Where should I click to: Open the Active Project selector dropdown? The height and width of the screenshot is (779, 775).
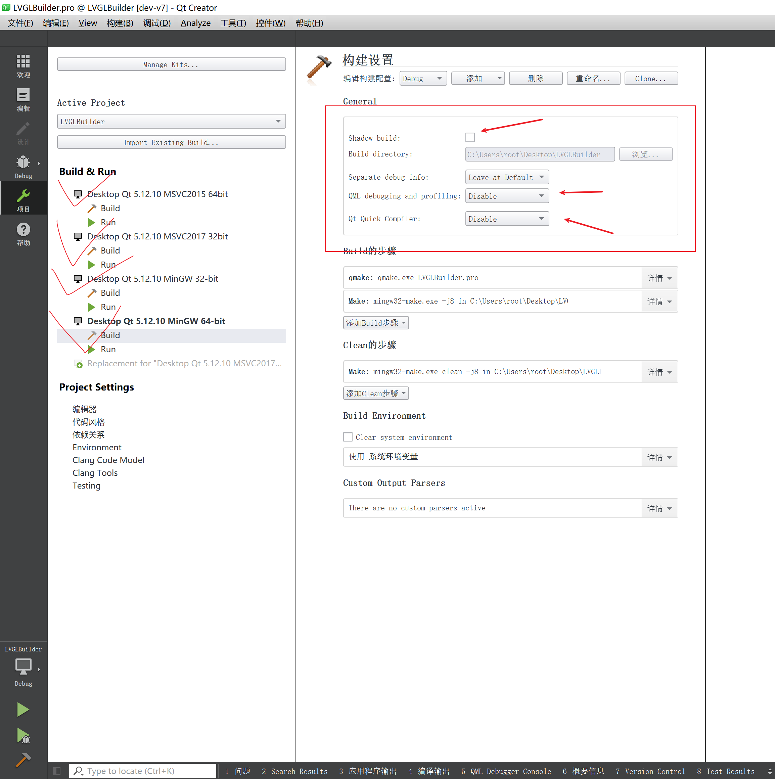click(171, 121)
